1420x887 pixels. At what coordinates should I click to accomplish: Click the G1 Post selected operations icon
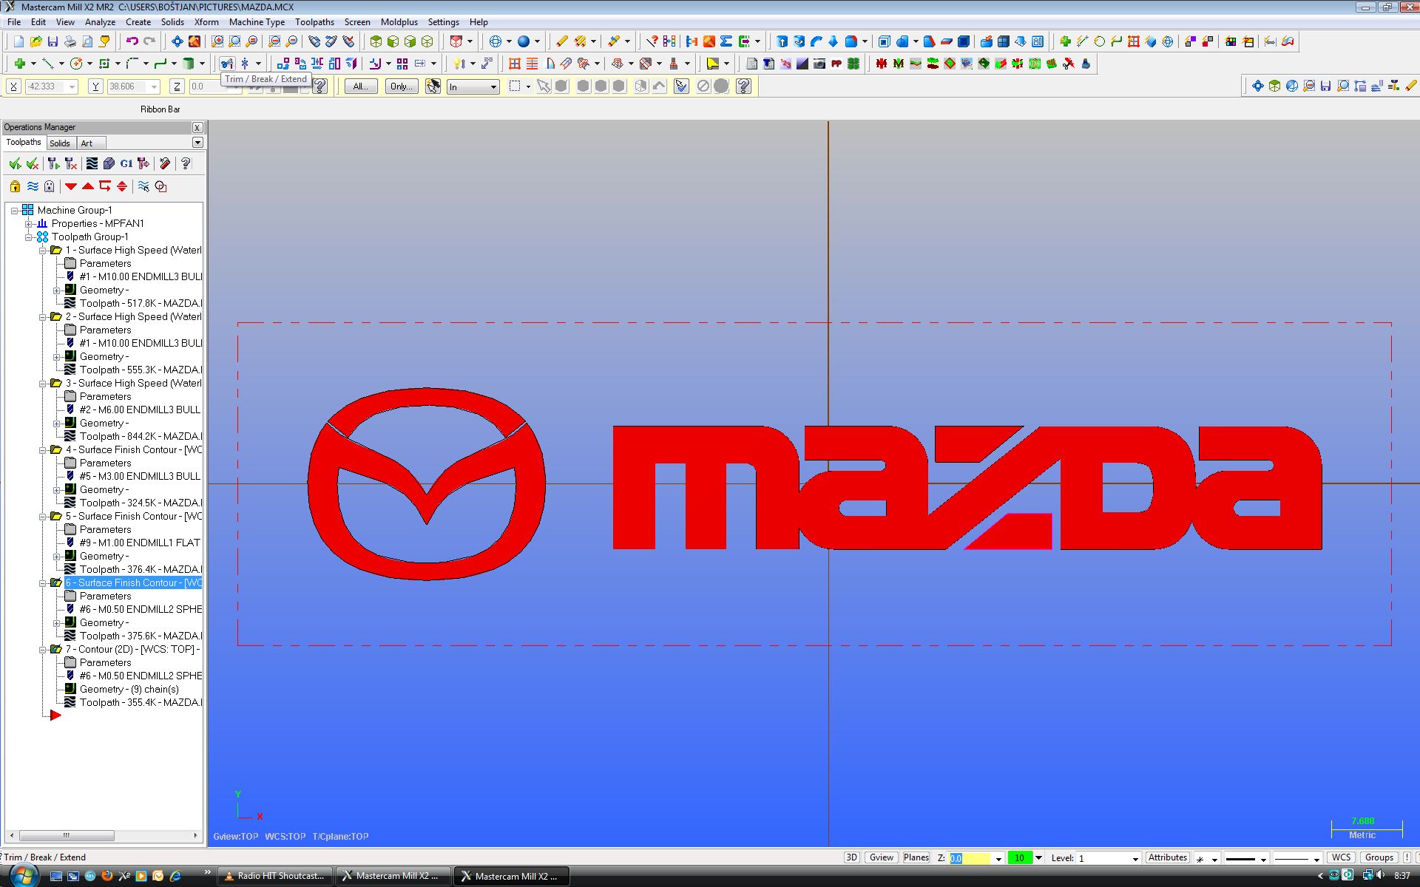(126, 163)
